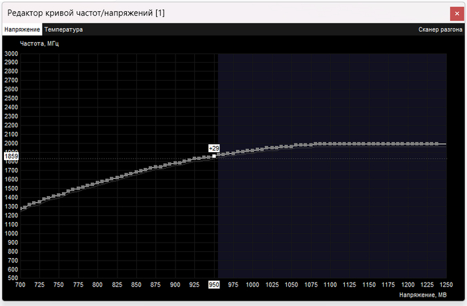
Task: Select the highlighted curve point at 950 mV
Action: tap(214, 156)
